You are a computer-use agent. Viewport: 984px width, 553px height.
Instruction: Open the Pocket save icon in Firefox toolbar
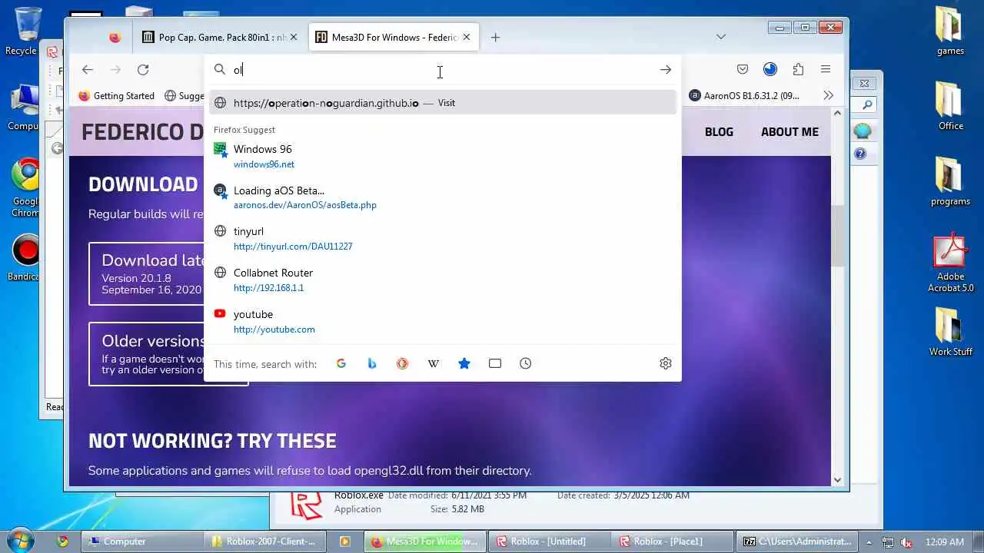[x=743, y=70]
